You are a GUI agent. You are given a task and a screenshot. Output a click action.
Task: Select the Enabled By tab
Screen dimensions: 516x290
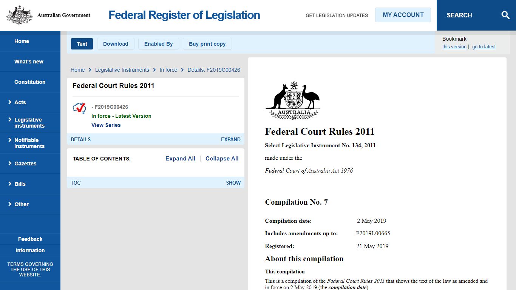click(x=159, y=44)
